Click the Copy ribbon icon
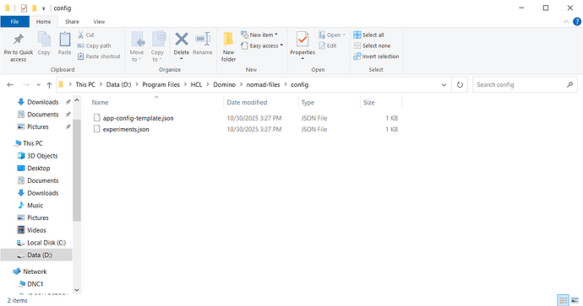This screenshot has height=306, width=583. pos(44,43)
